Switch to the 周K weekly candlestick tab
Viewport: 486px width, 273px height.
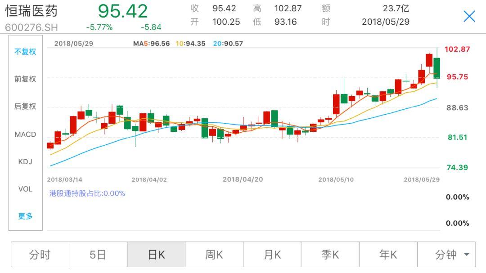pos(214,255)
